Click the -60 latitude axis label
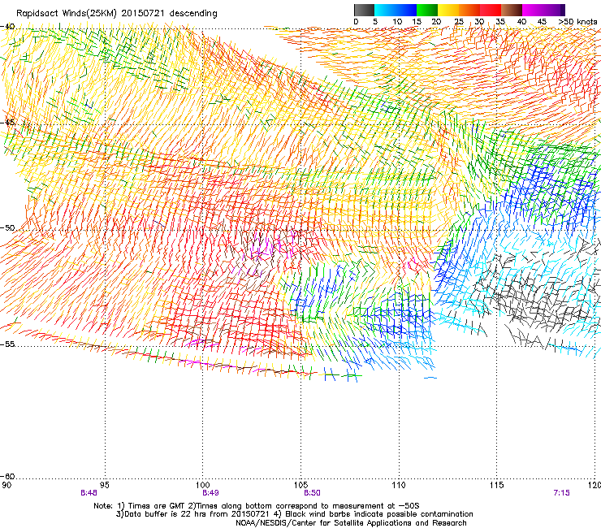This screenshot has height=528, width=601. [7, 477]
